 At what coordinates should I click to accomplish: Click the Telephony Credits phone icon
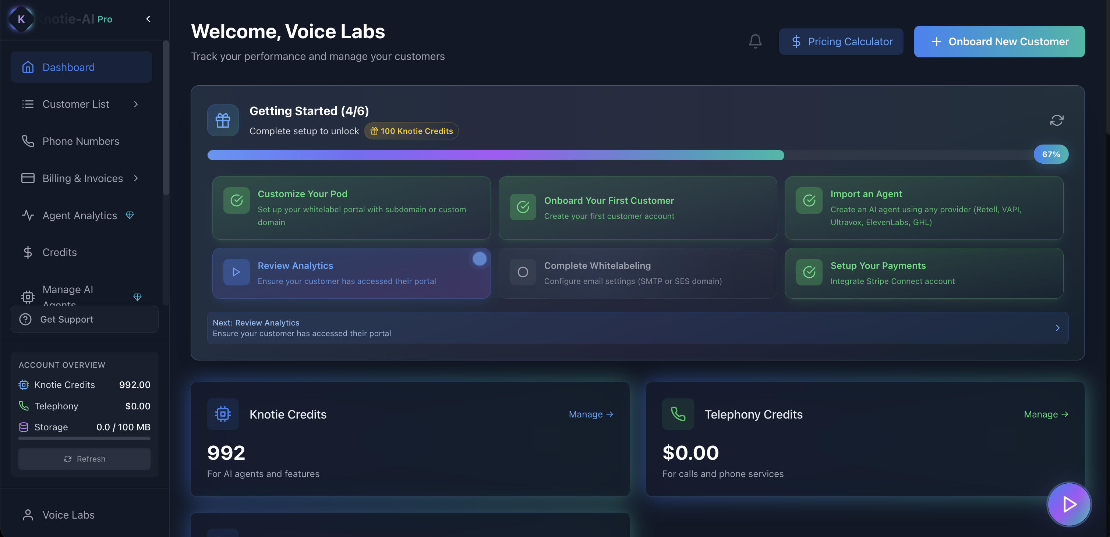678,414
